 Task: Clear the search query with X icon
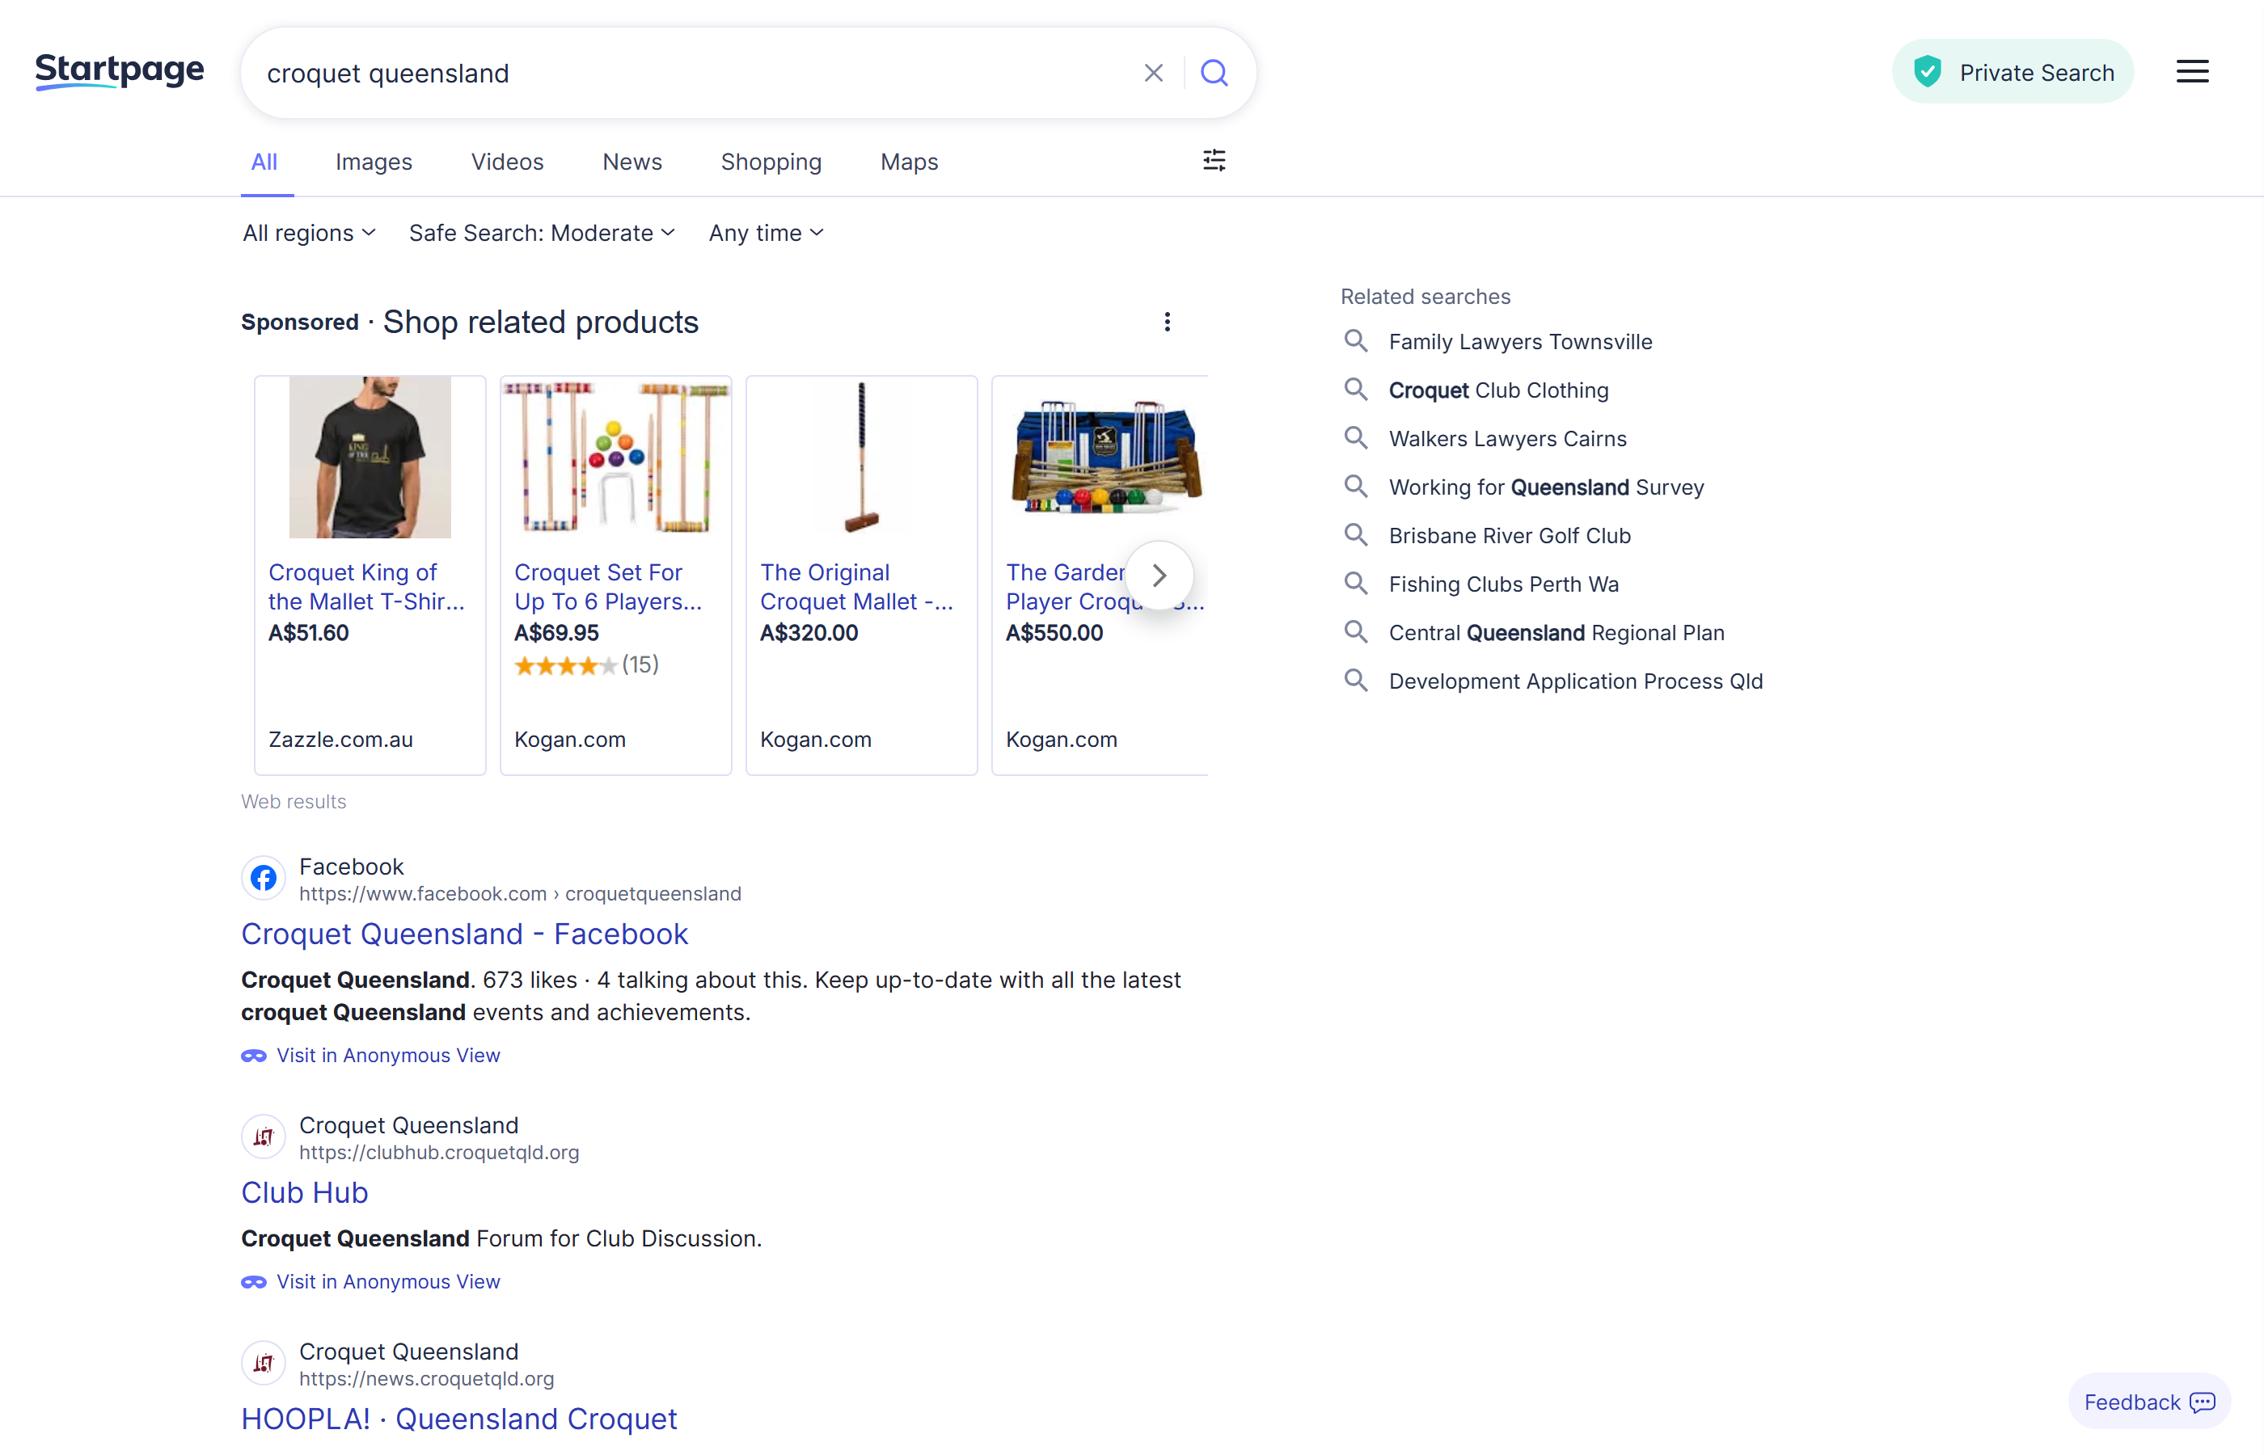[1153, 73]
